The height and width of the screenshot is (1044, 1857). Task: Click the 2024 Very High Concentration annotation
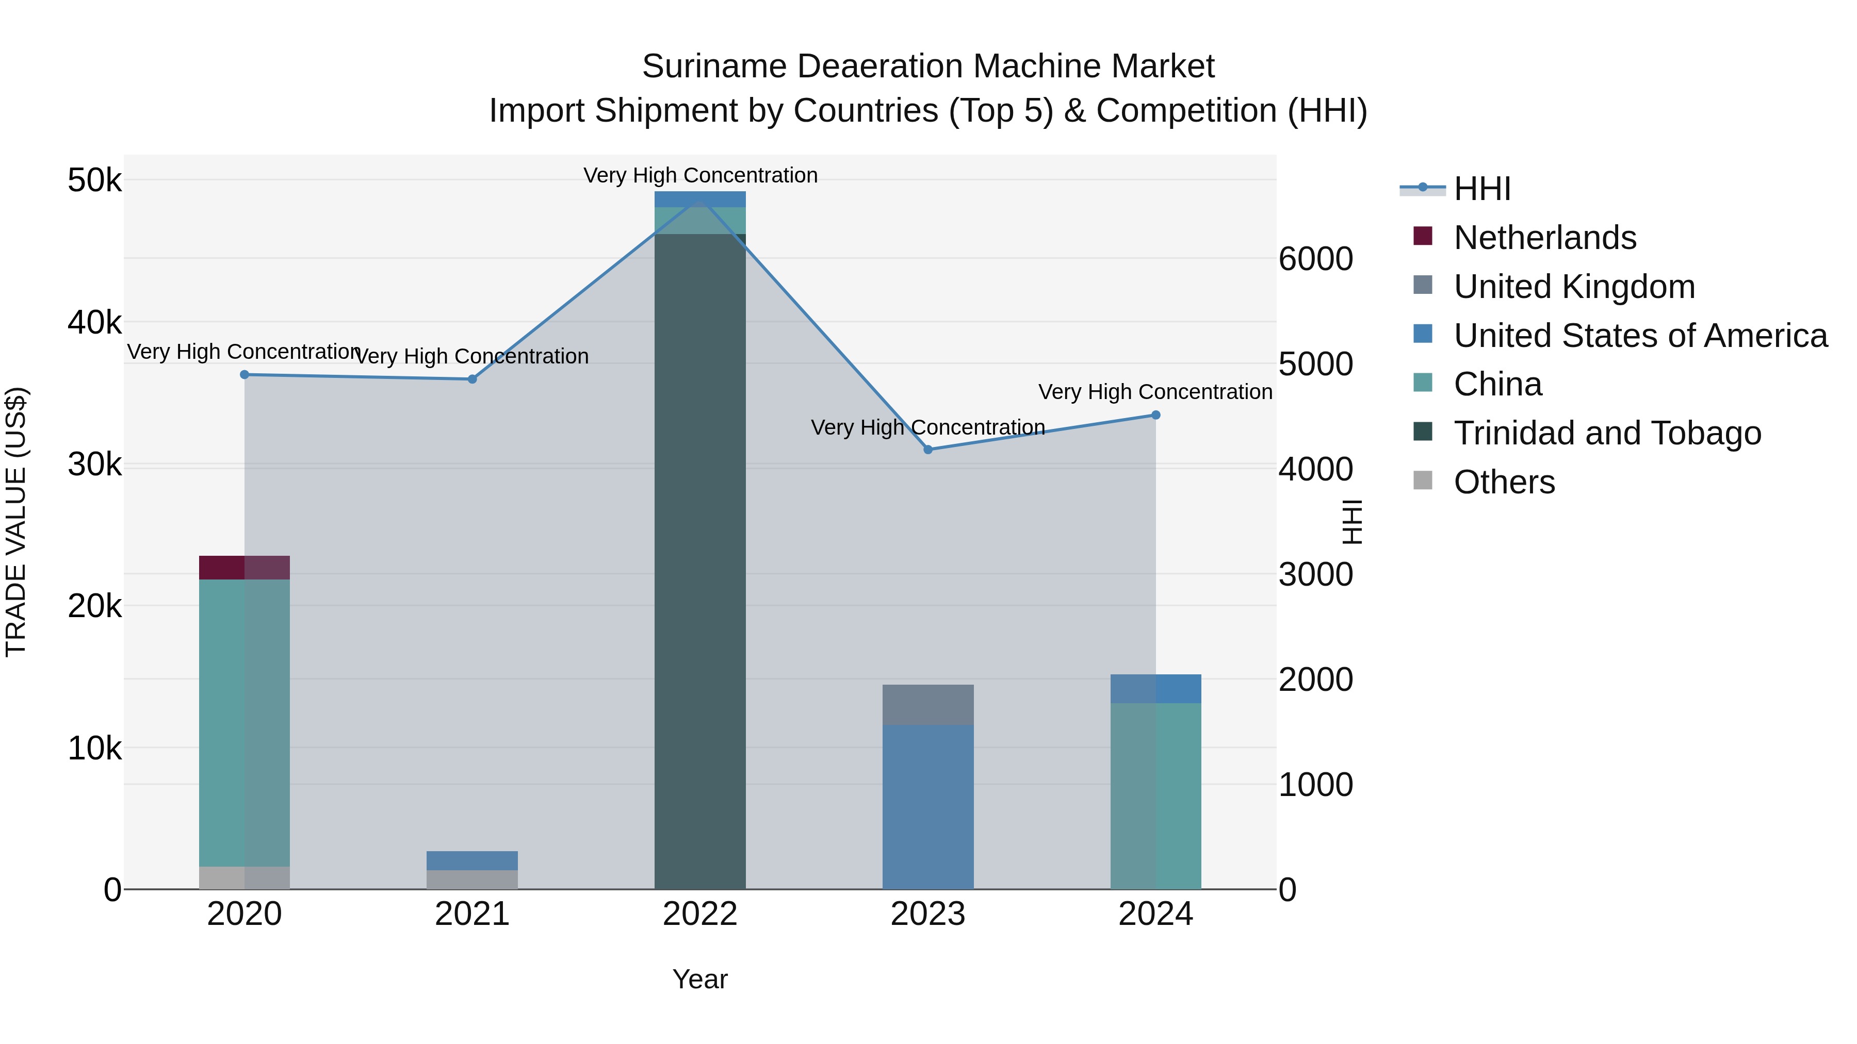[1155, 392]
